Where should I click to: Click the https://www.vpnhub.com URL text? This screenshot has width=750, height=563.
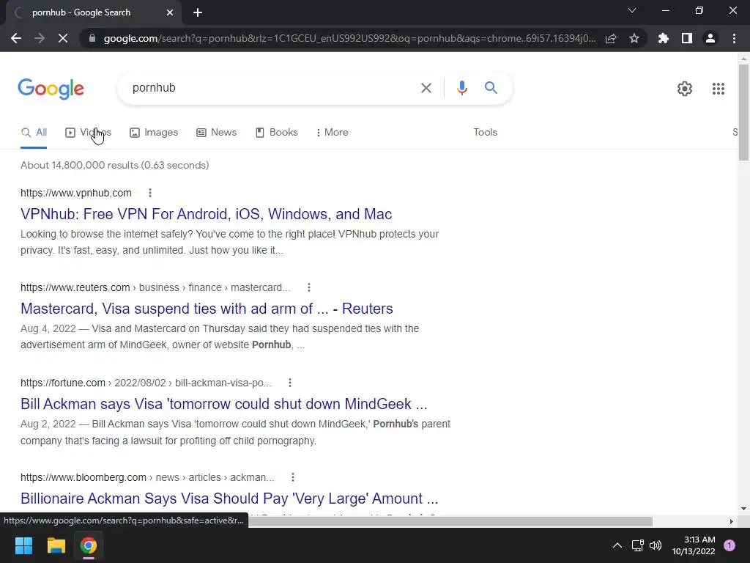point(76,193)
